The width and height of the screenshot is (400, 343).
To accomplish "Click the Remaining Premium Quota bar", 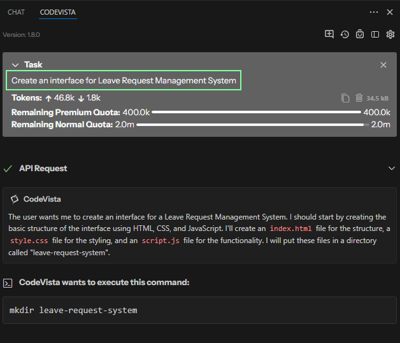I will (x=256, y=112).
